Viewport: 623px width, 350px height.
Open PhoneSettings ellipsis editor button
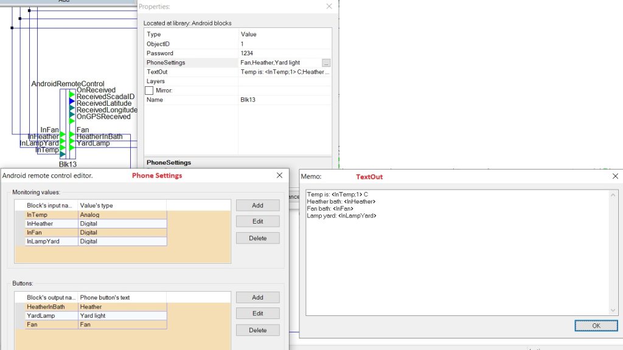(x=326, y=63)
